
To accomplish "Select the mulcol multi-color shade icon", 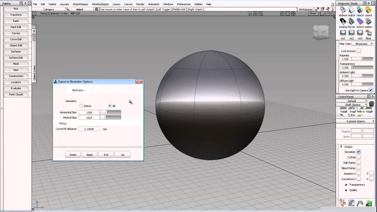I will pos(351,10).
